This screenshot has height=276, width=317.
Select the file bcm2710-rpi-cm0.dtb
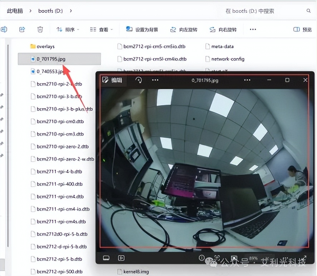click(x=60, y=122)
